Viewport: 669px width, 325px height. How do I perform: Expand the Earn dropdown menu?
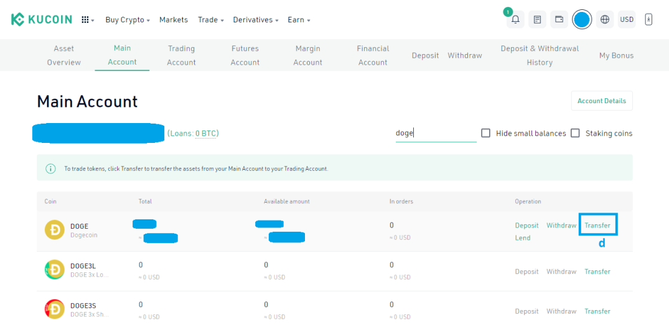point(299,20)
